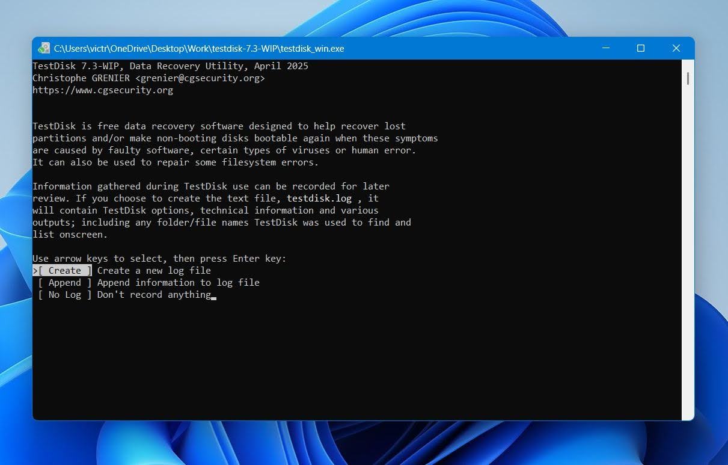Maximize the TestDisk console window
This screenshot has height=465, width=728.
[641, 48]
